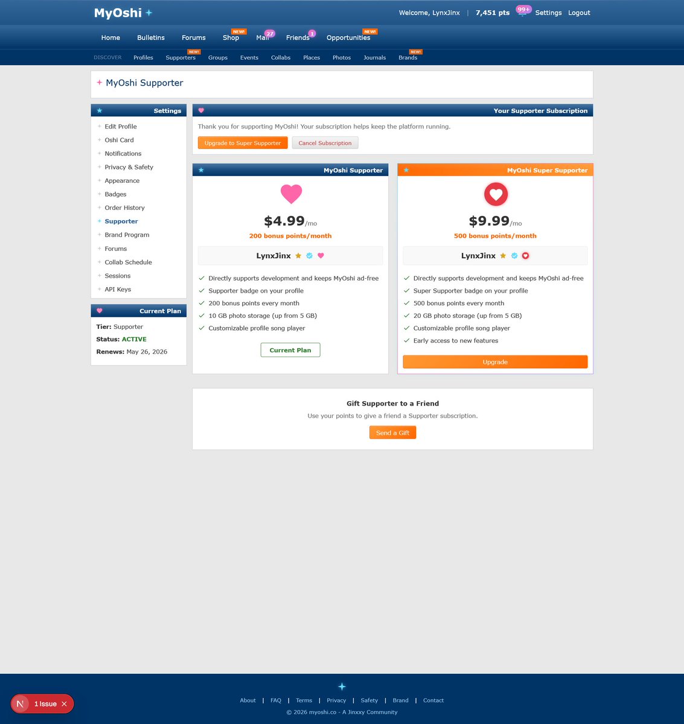Image resolution: width=684 pixels, height=724 pixels.
Task: Open Notifications settings
Action: (x=123, y=154)
